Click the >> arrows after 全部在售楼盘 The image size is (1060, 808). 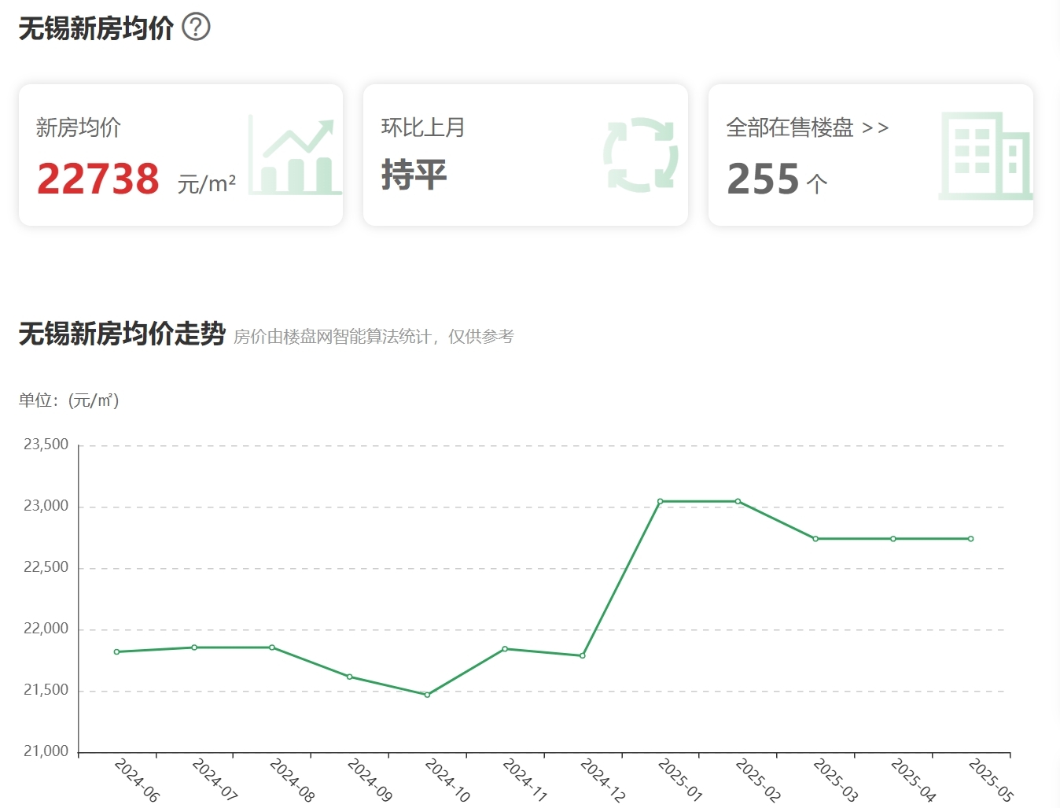click(875, 127)
